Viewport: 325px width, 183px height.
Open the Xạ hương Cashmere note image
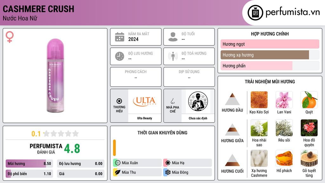click(259, 159)
